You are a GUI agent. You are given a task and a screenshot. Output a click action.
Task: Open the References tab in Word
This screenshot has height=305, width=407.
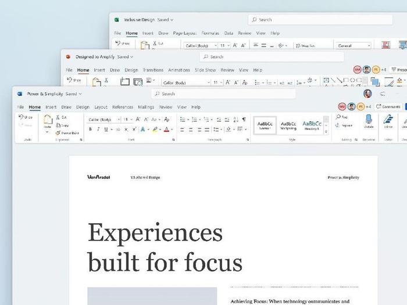[122, 107]
